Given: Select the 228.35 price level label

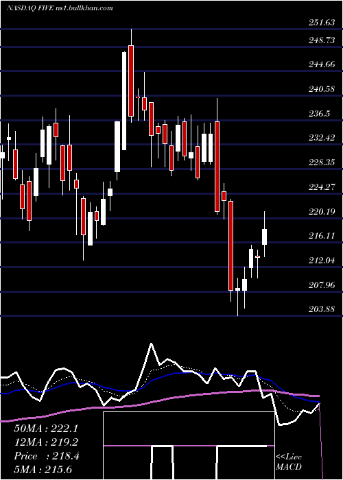Looking at the screenshot, I should tap(321, 162).
